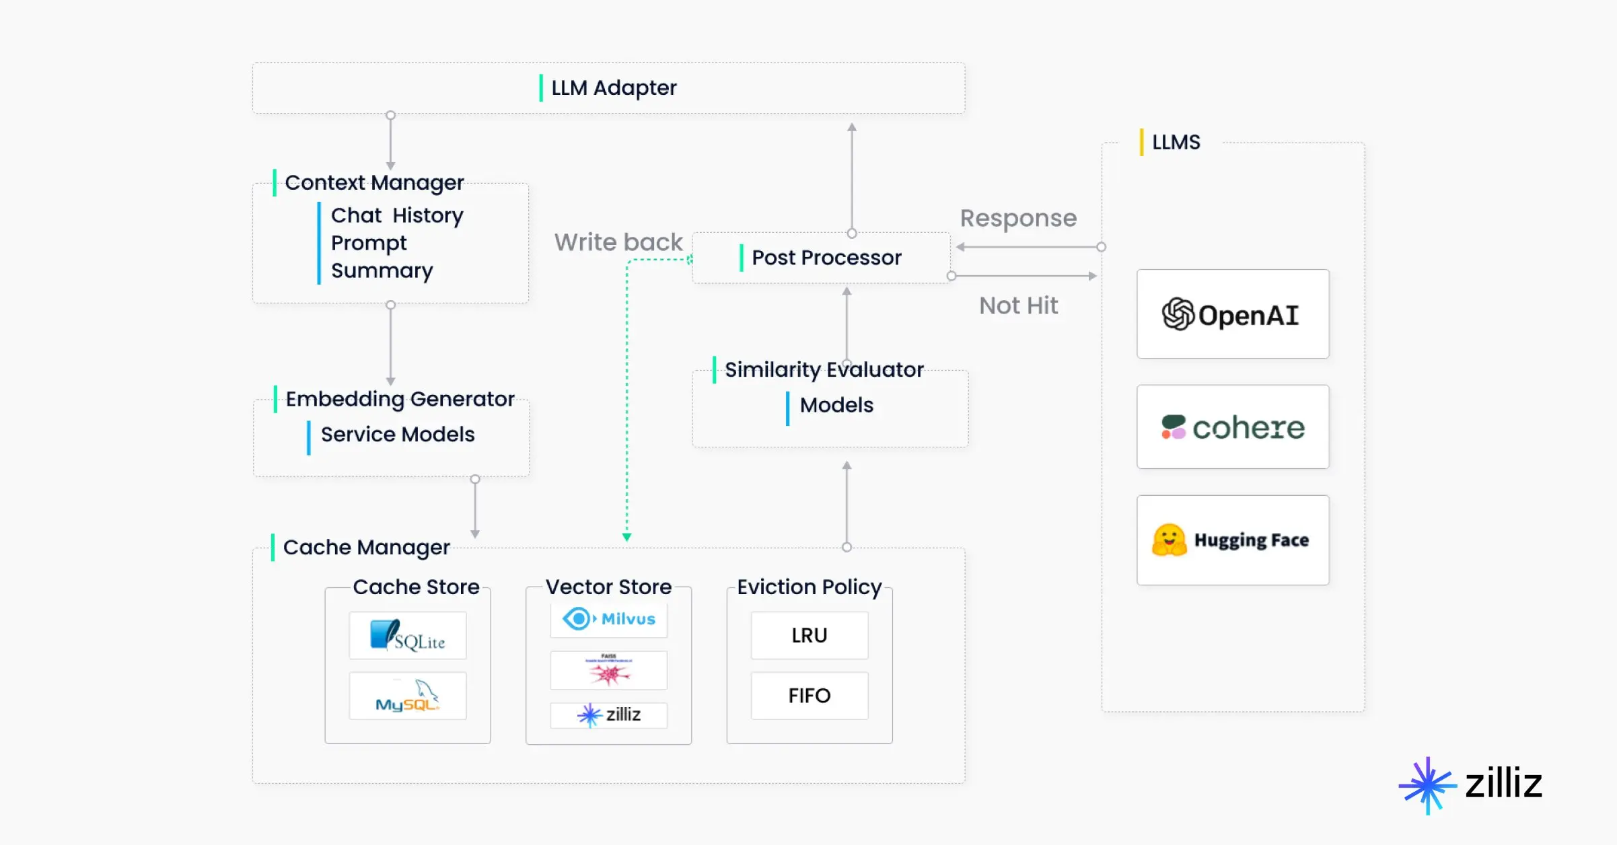
Task: Click the Embedding Generator heading
Action: point(400,399)
